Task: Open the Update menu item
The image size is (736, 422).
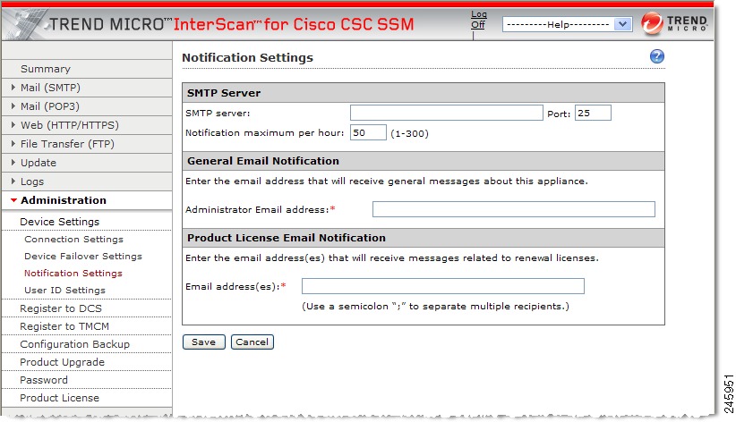Action: pos(39,163)
